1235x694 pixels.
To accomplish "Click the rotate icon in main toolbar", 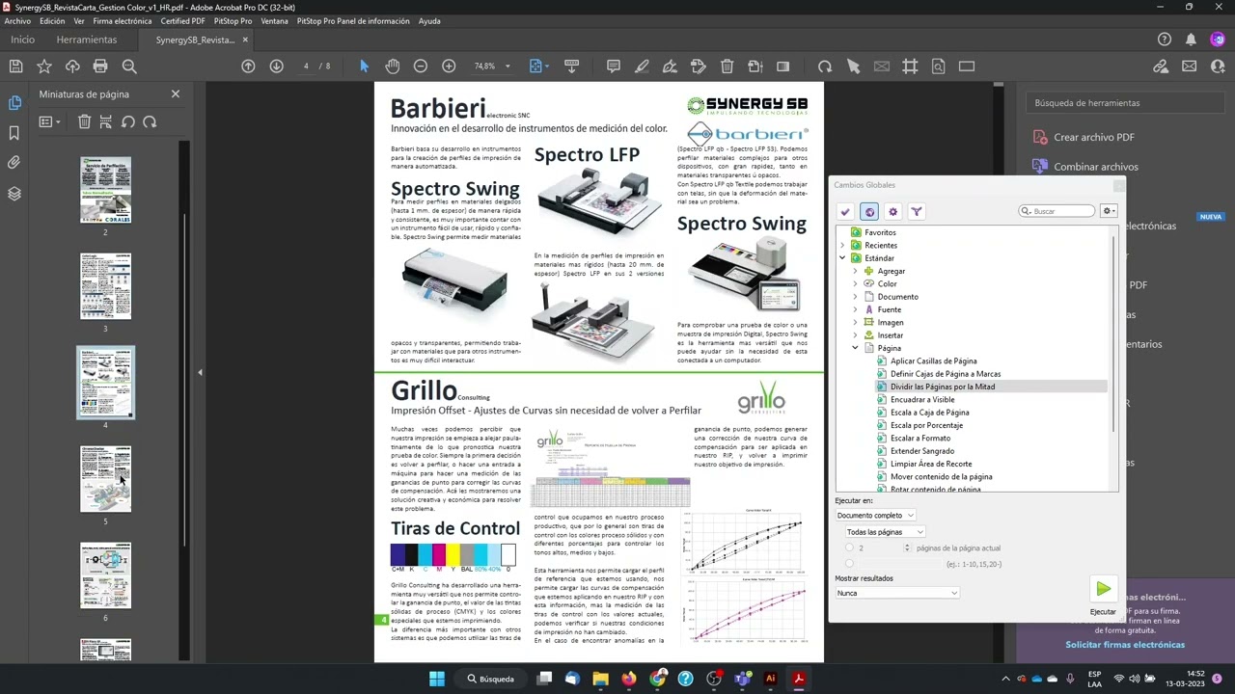I will [824, 67].
